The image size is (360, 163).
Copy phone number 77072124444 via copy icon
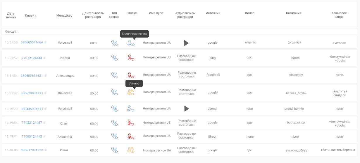tap(45, 58)
